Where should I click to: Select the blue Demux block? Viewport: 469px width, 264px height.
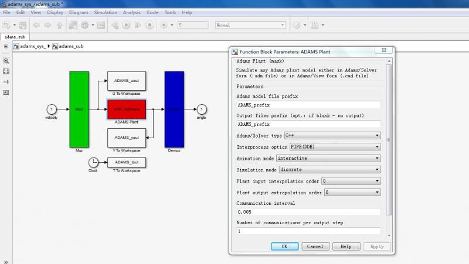coord(174,109)
